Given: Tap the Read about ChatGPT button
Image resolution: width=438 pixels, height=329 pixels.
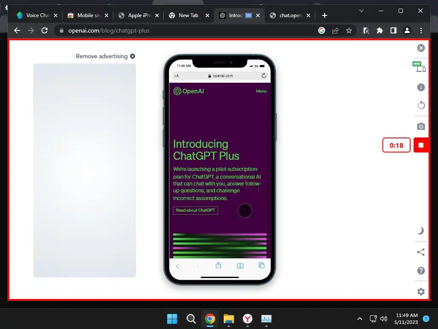Looking at the screenshot, I should click(x=195, y=210).
